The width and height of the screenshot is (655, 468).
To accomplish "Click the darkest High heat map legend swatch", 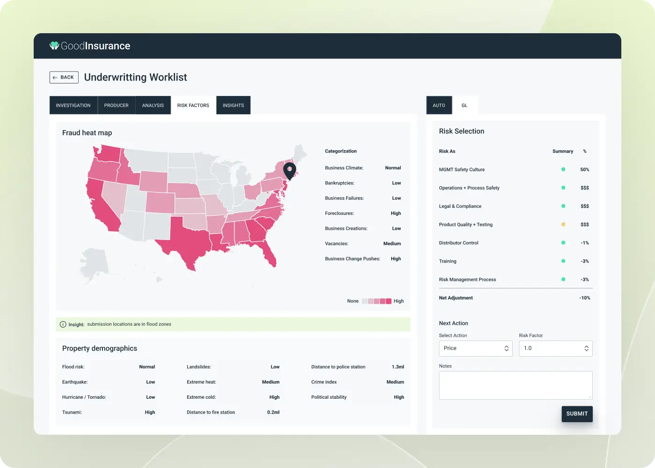I will [x=388, y=301].
